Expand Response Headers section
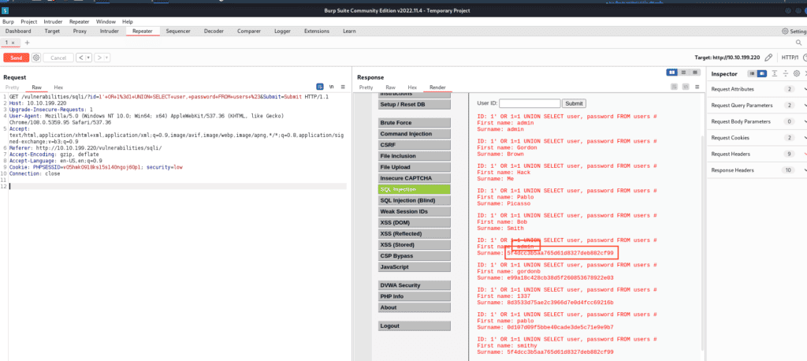 click(757, 170)
